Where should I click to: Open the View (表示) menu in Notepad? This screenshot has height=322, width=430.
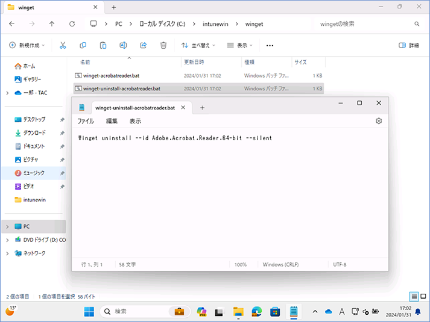point(135,121)
